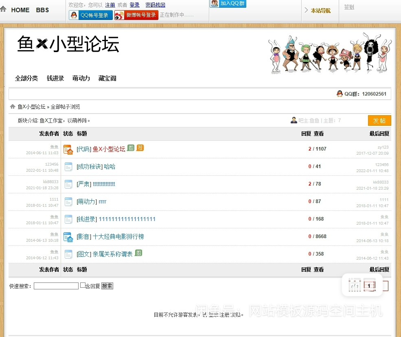The width and height of the screenshot is (401, 337).
Task: Toggle the 含回复 checkbox
Action: (x=83, y=285)
